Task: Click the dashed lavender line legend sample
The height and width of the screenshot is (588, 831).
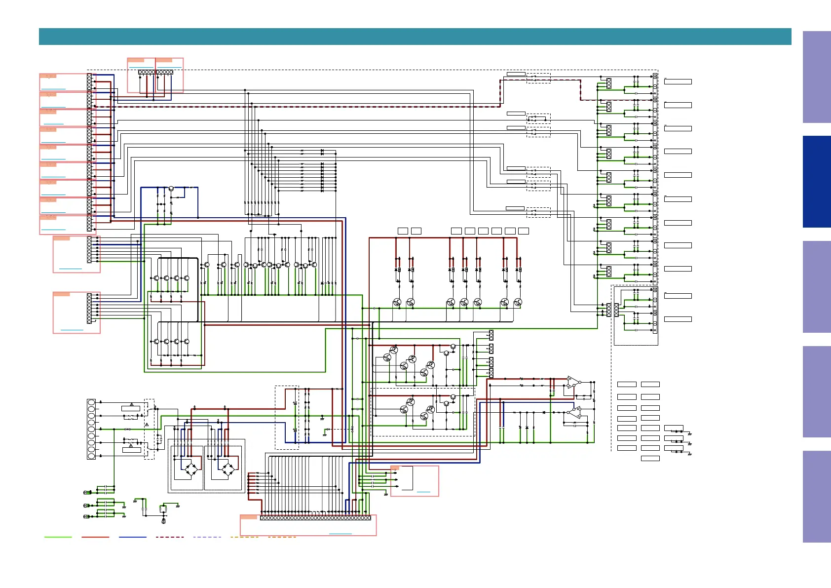Action: [x=207, y=537]
